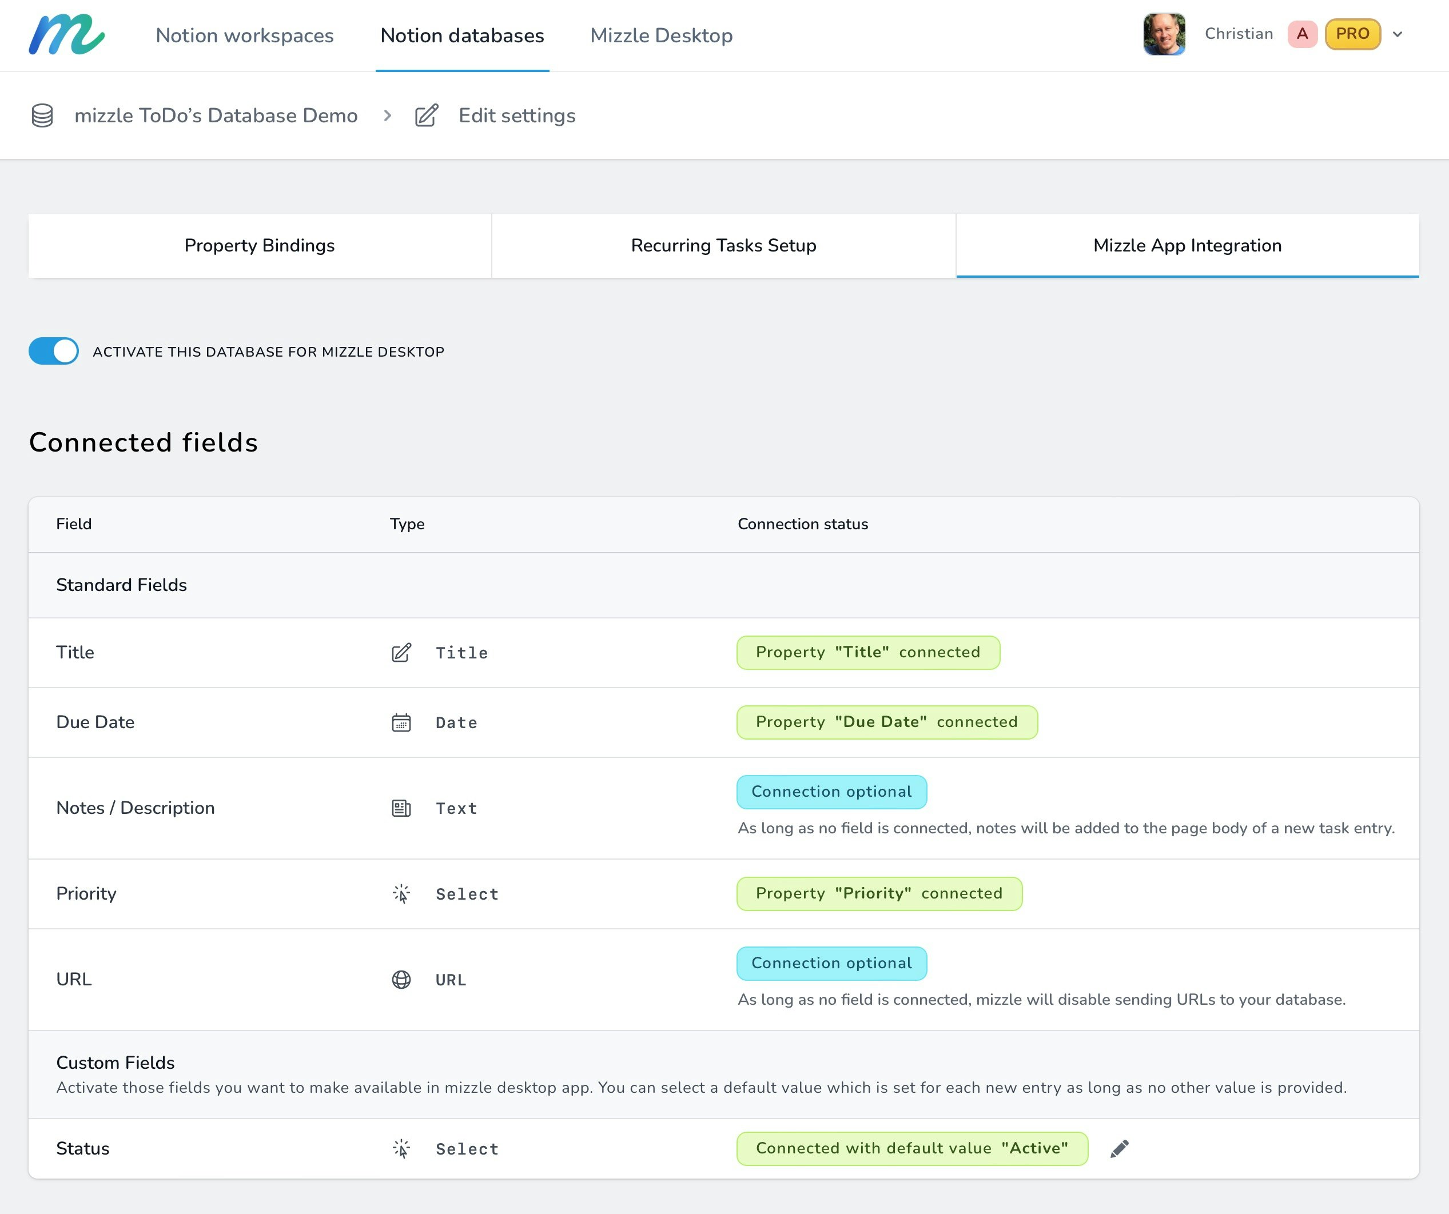Click Property "Title" connected badge

point(868,653)
